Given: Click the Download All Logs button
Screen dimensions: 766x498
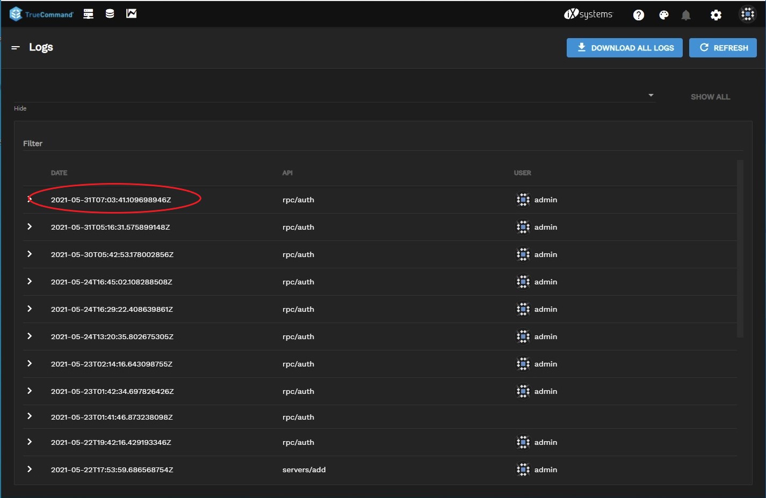Looking at the screenshot, I should [x=625, y=48].
